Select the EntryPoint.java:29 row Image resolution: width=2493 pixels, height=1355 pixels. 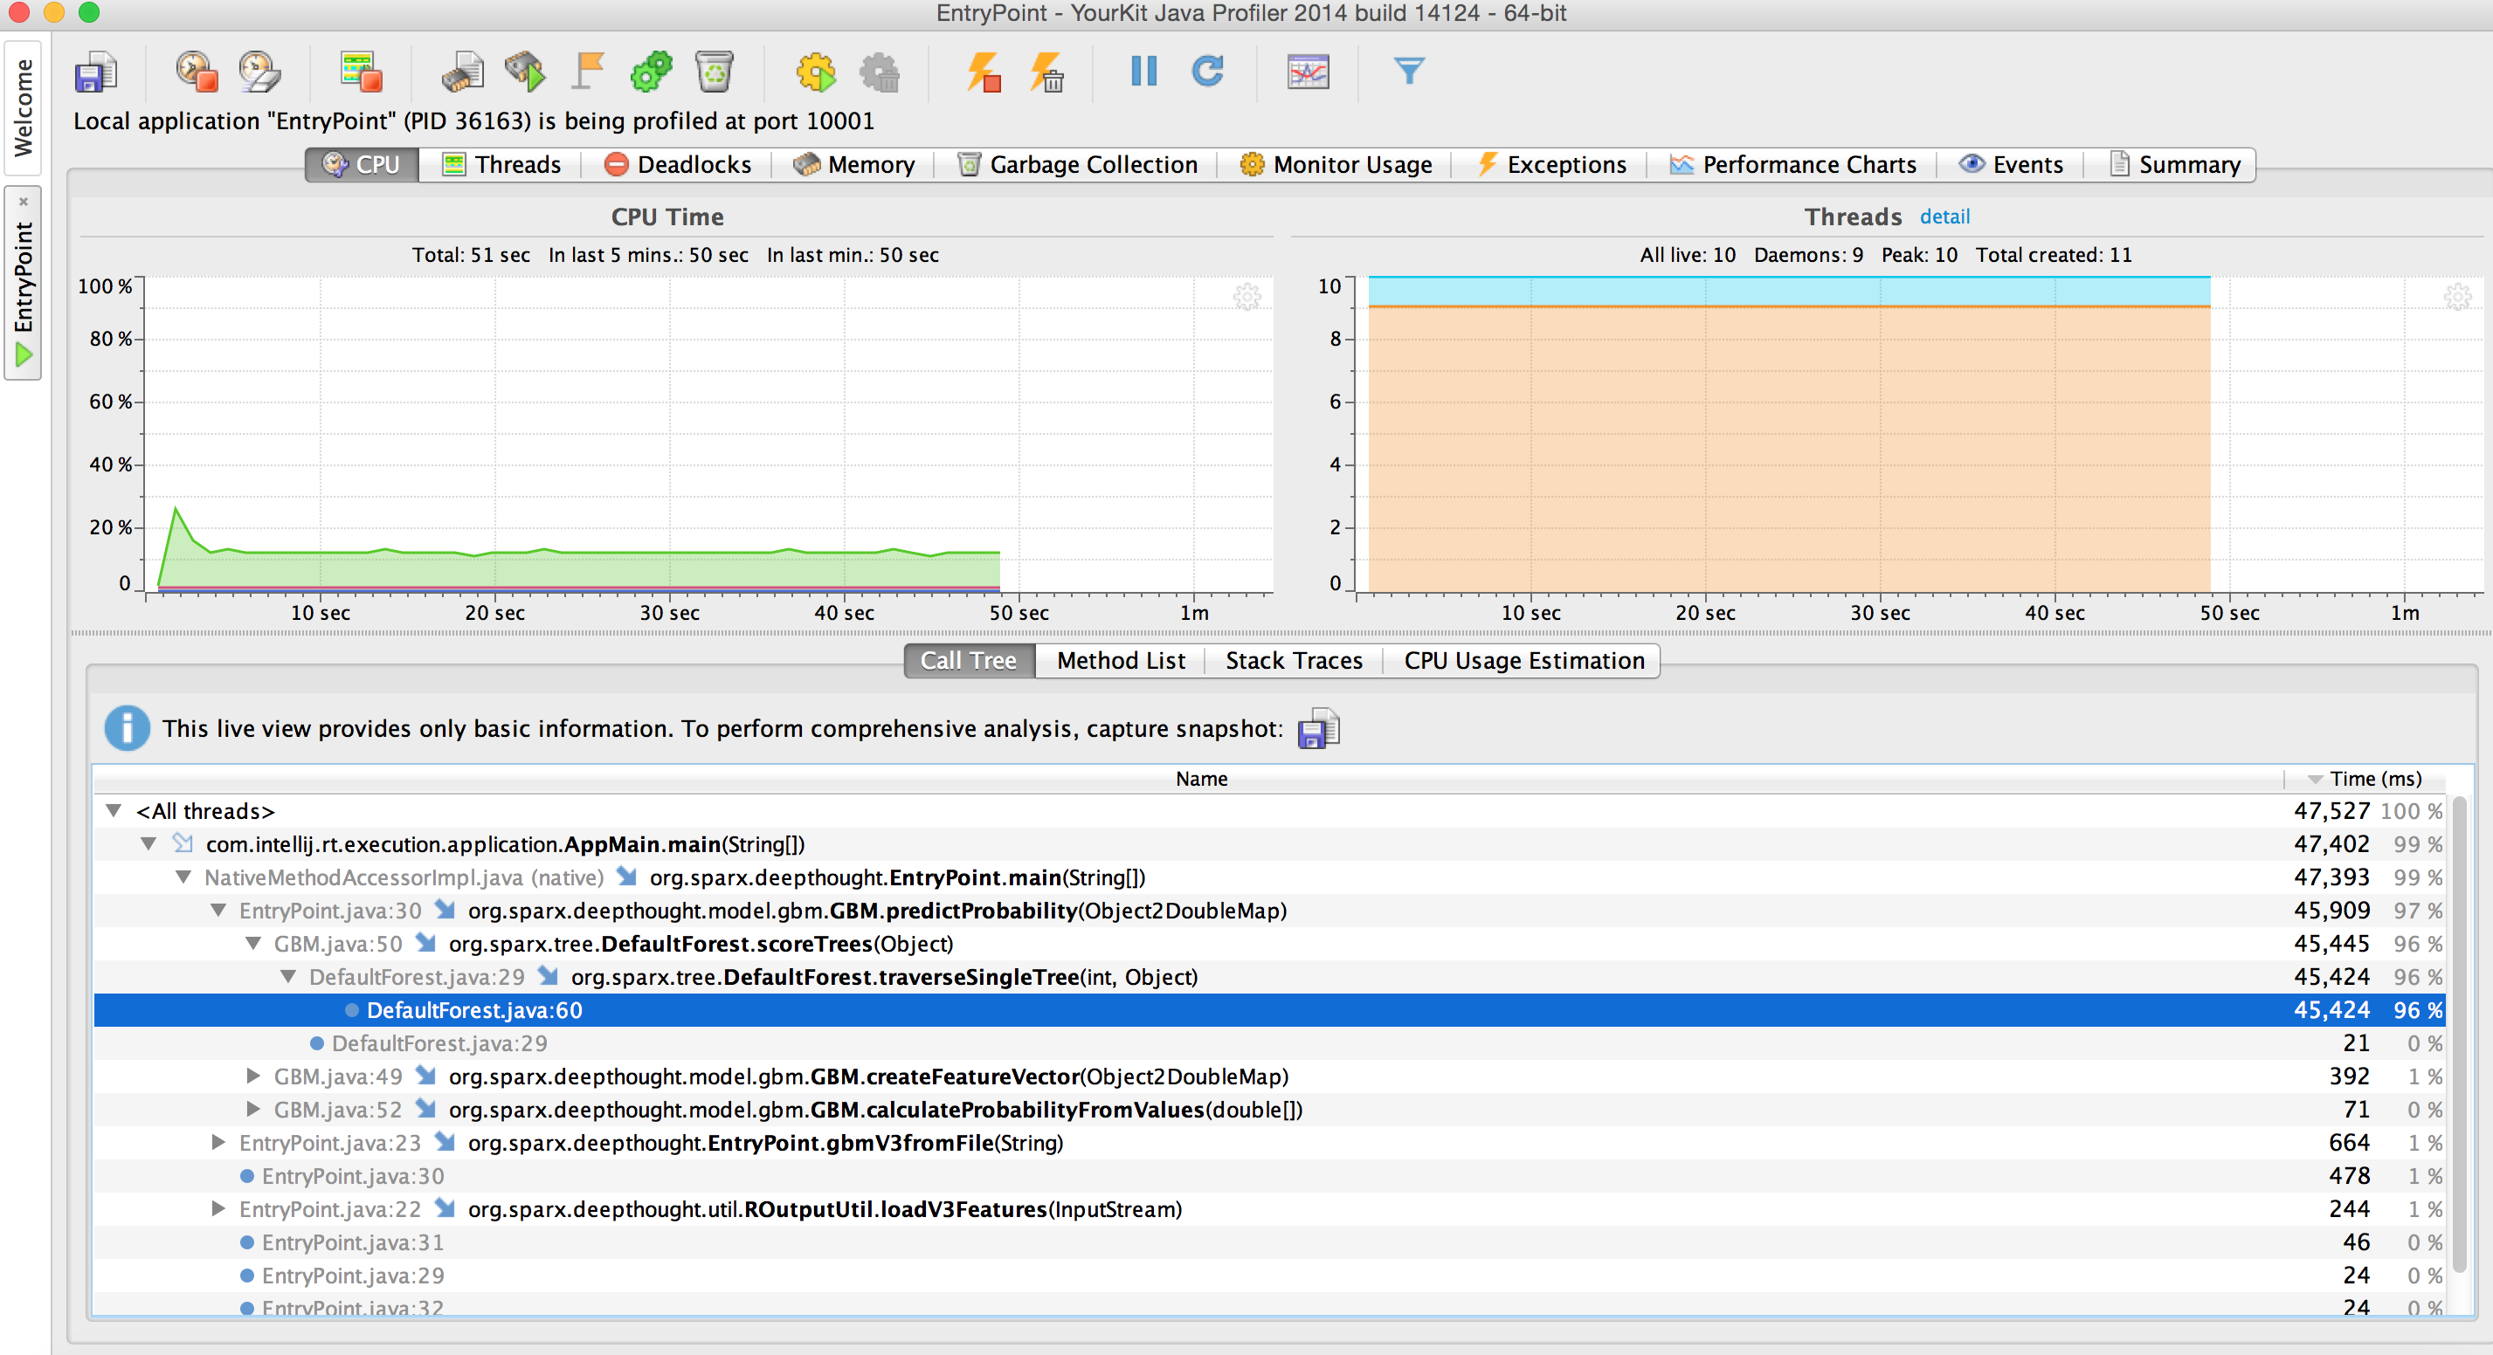click(x=1268, y=1275)
